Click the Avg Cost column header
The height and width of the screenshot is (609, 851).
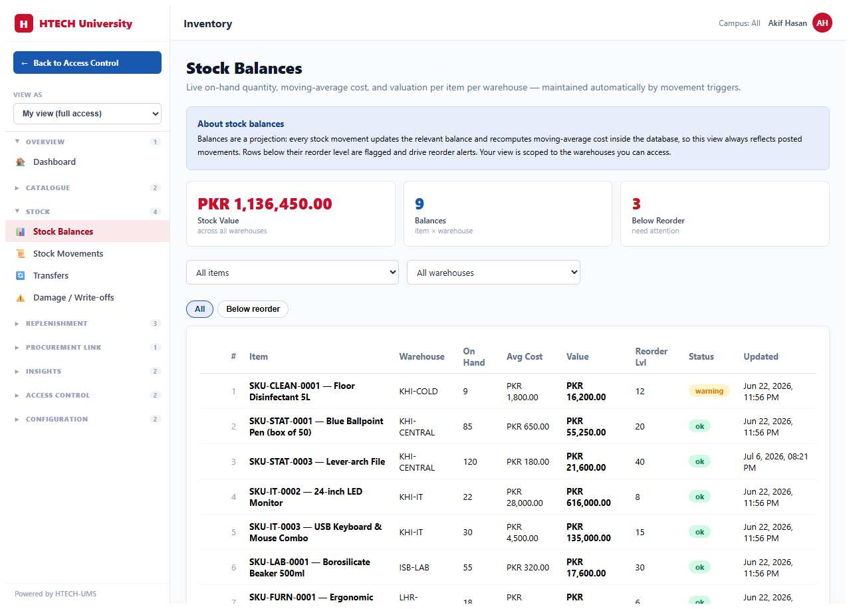click(x=525, y=356)
